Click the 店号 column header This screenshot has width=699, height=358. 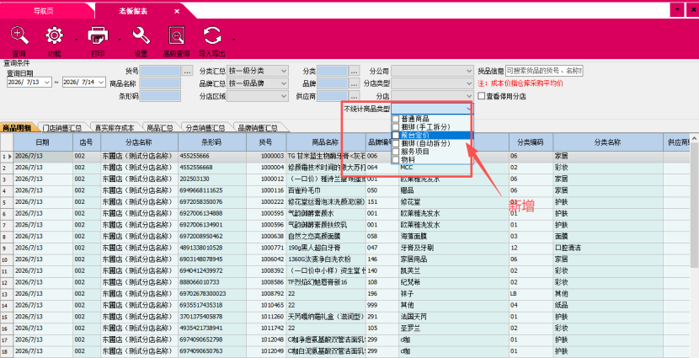coord(87,142)
